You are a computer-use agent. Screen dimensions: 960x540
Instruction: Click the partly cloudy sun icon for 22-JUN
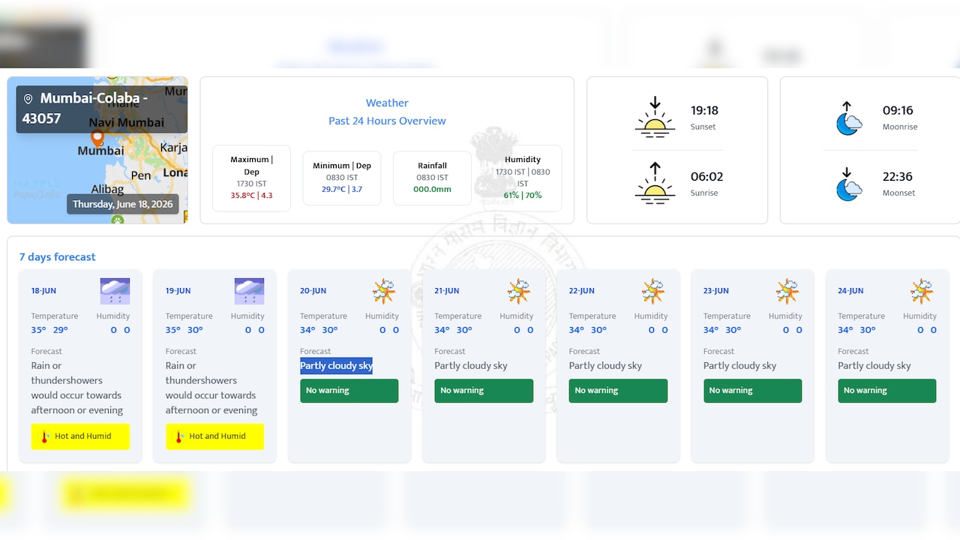[652, 291]
